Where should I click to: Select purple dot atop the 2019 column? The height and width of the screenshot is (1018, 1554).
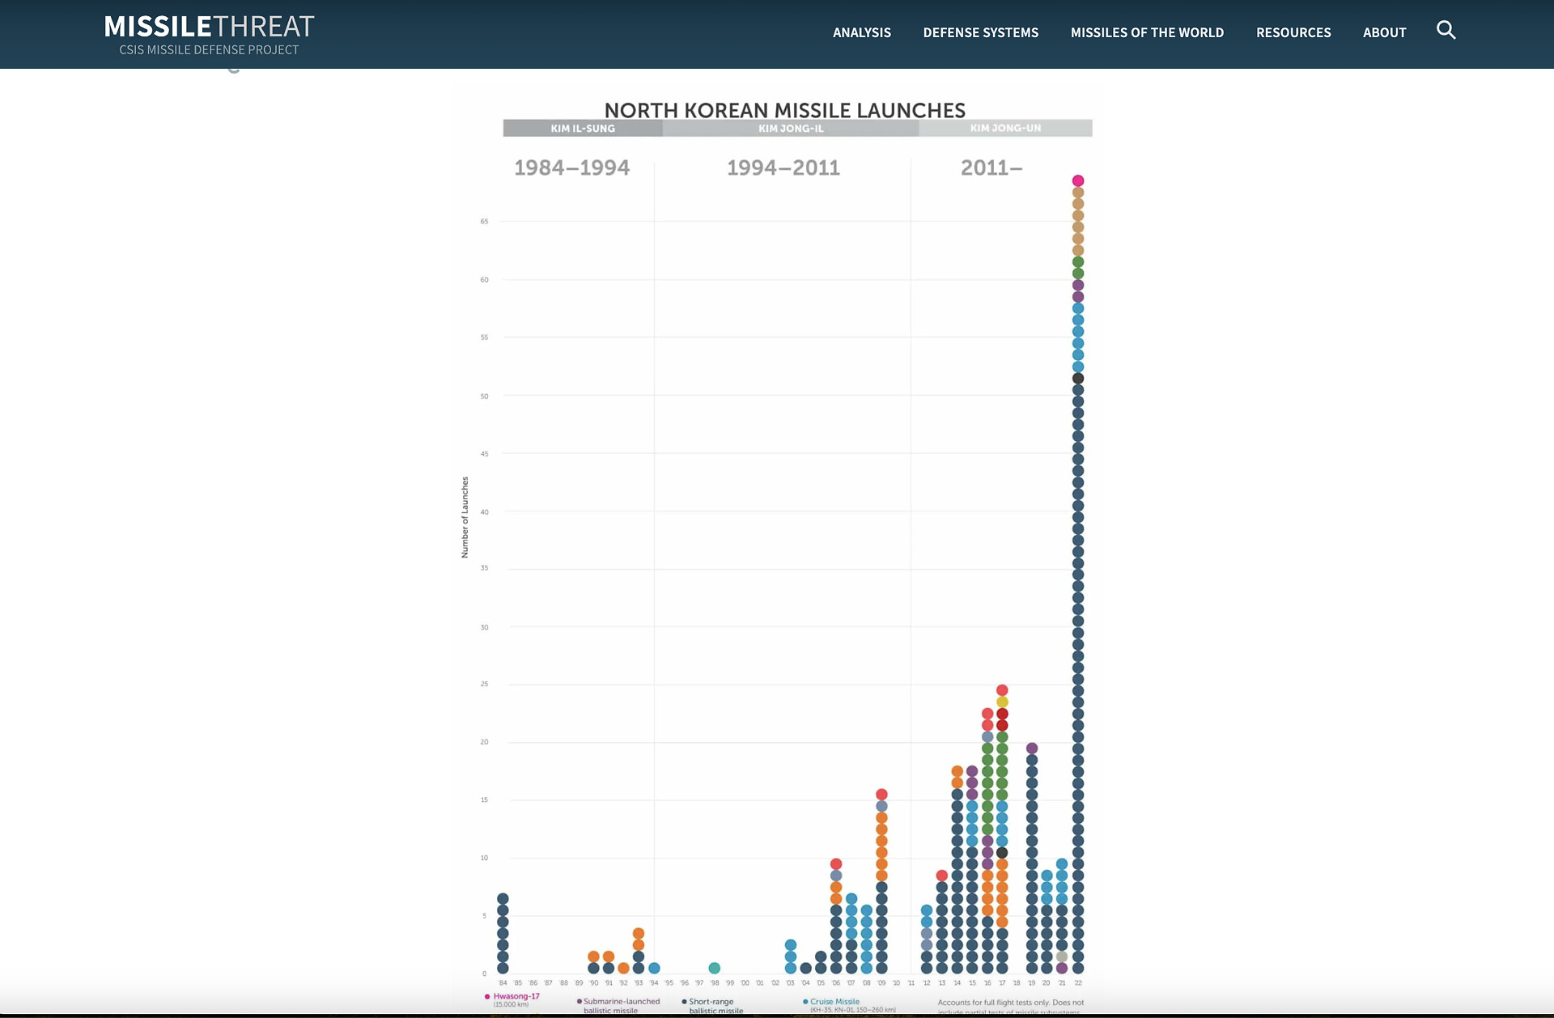point(1032,749)
